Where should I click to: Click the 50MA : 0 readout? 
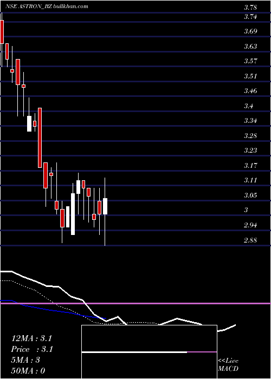point(28,371)
